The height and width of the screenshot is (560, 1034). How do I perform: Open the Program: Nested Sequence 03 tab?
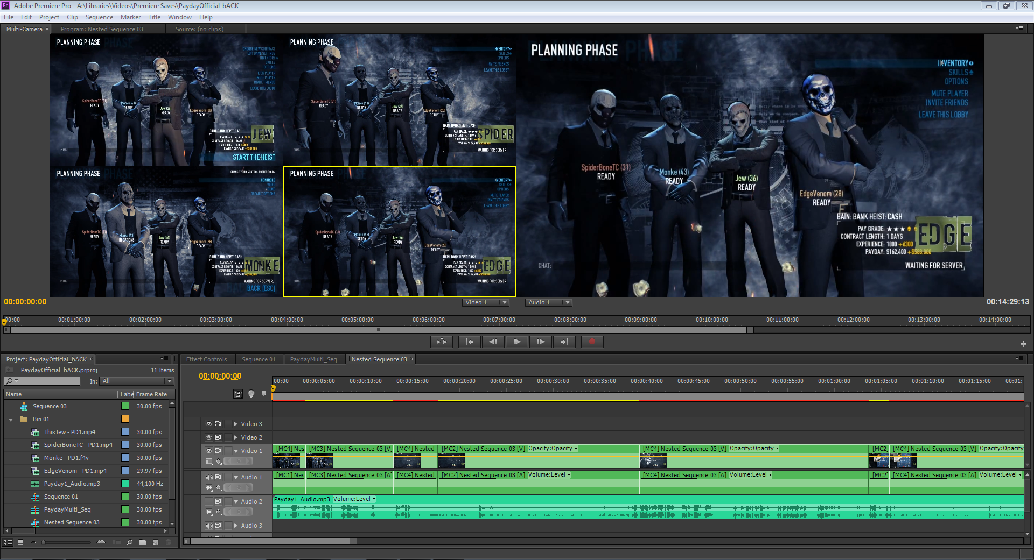click(102, 29)
